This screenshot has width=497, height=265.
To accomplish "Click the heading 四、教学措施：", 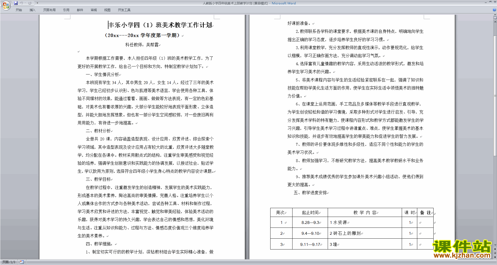I will coord(100,244).
